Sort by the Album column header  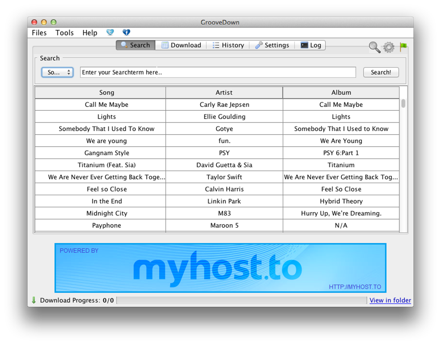coord(341,92)
